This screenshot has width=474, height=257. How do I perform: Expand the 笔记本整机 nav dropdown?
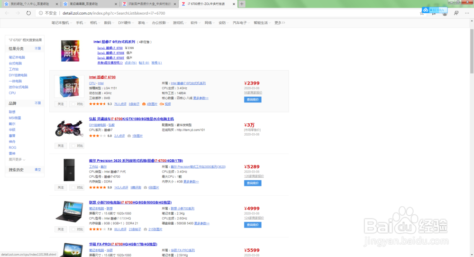[x=61, y=23]
